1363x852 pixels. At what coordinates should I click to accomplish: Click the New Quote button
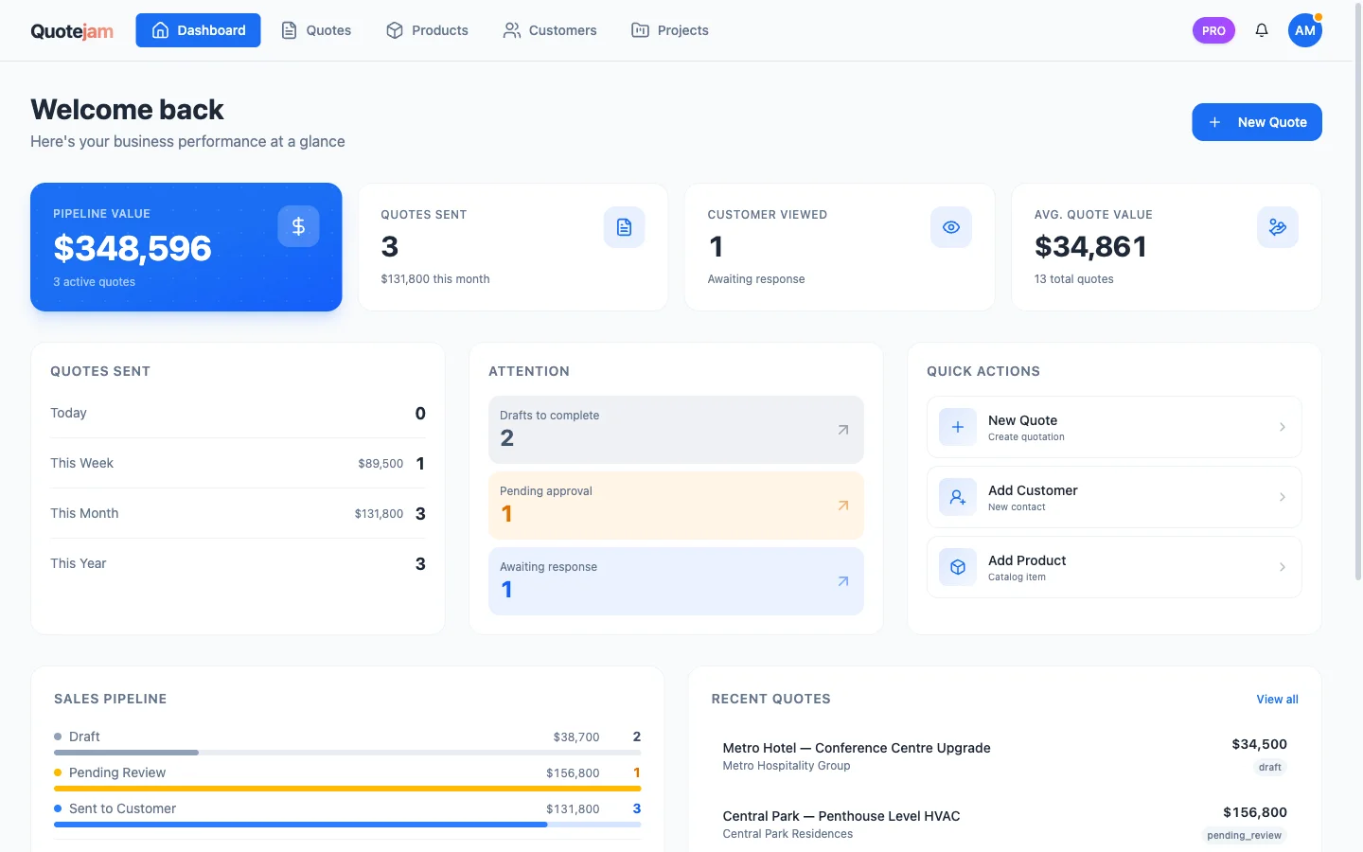click(1257, 122)
